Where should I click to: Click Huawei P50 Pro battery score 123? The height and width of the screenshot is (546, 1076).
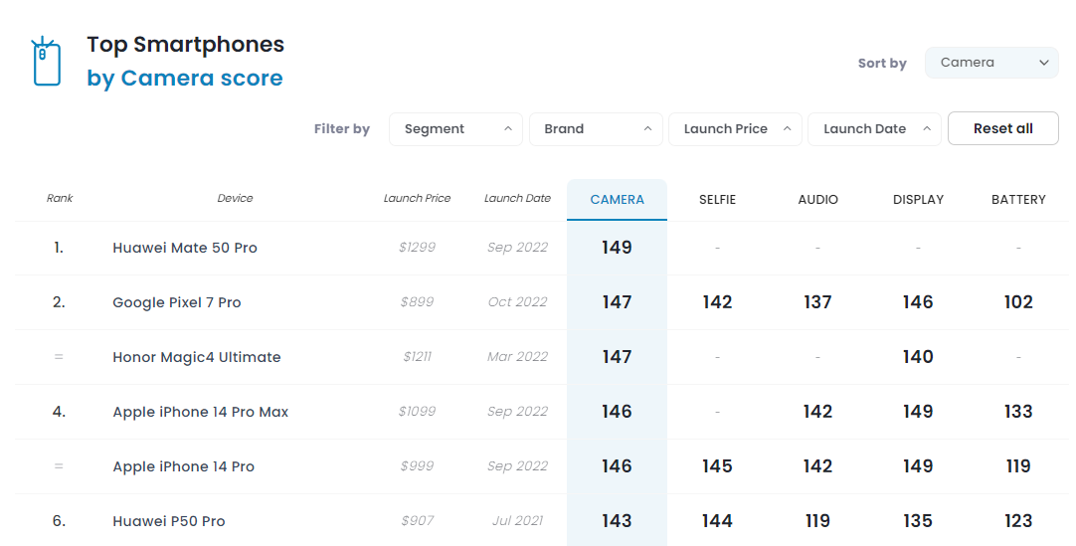(1018, 521)
